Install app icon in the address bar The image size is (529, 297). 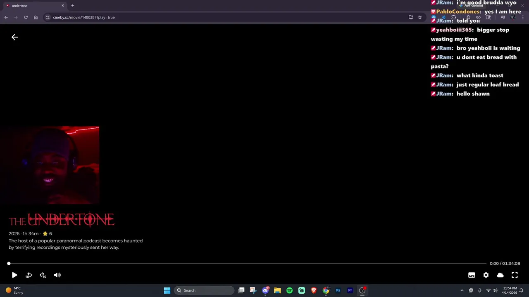tap(411, 17)
